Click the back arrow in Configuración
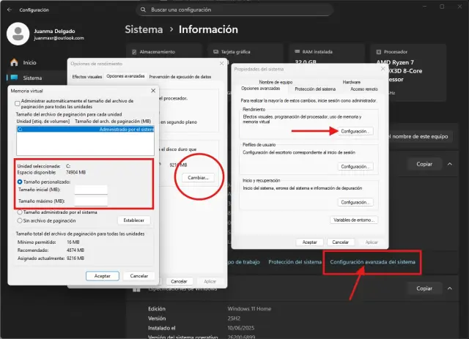The image size is (469, 339). 9,11
